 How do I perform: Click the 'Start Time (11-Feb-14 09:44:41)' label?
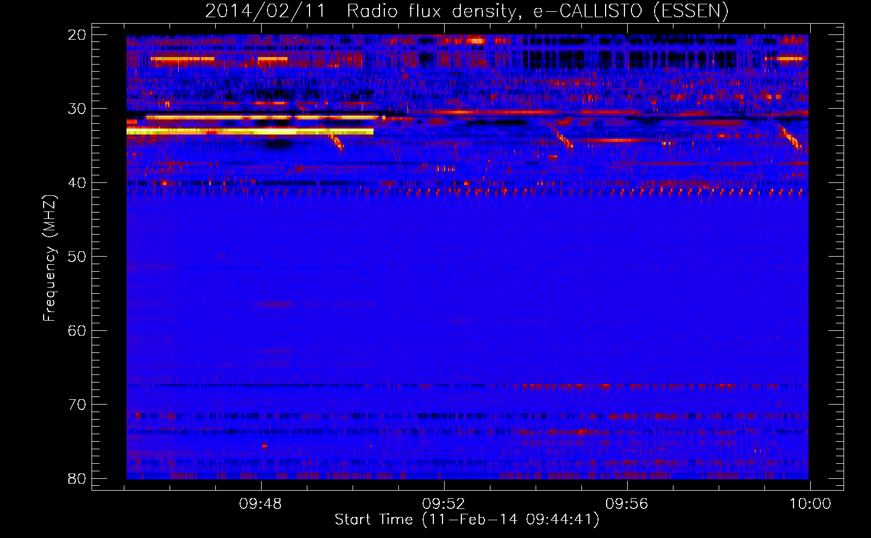467,520
